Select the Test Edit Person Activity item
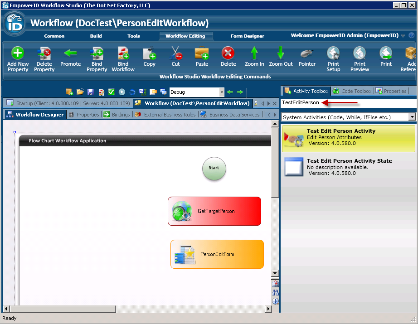Image resolution: width=418 pixels, height=324 pixels. coord(349,138)
